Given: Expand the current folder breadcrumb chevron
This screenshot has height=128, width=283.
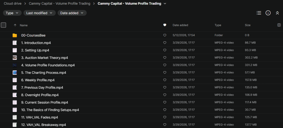Looking at the screenshot, I should coord(165,4).
